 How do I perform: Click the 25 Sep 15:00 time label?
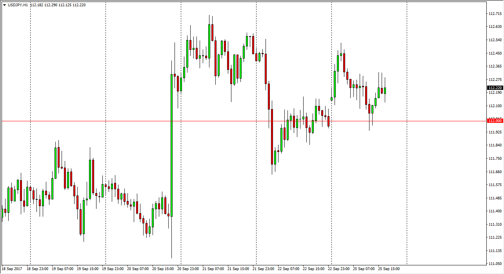coord(389,269)
